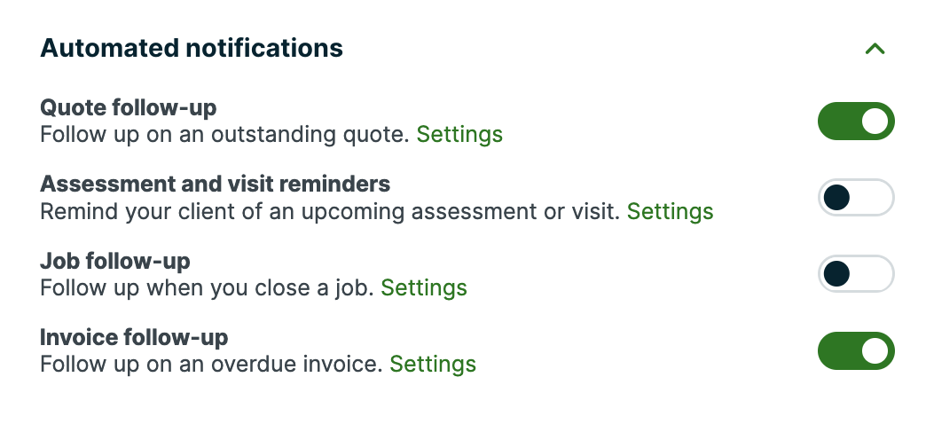
Task: Click 'Follow up on an overdue invoice' text
Action: click(212, 364)
